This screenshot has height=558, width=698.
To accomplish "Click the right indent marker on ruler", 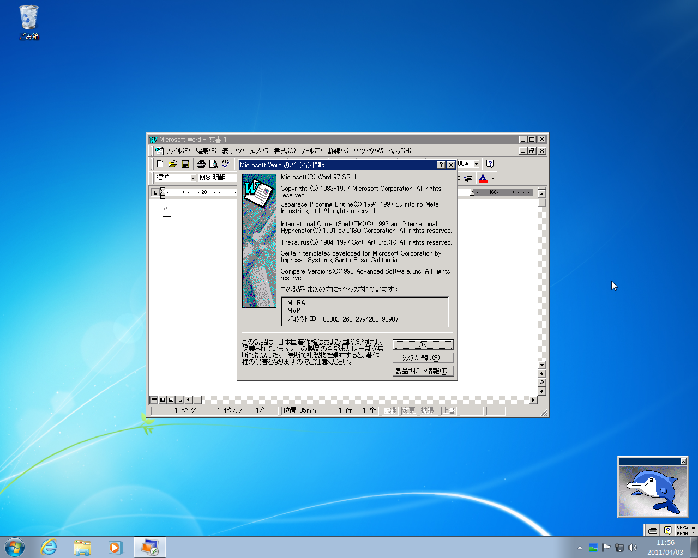I will [x=472, y=193].
